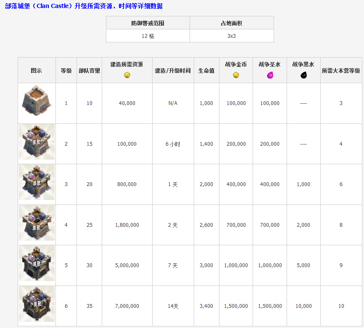Screen dimensions: 364x328
Task: Click the 3x3 value cell
Action: click(x=232, y=36)
